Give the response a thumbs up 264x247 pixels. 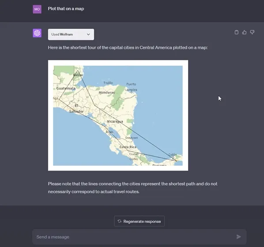point(244,32)
